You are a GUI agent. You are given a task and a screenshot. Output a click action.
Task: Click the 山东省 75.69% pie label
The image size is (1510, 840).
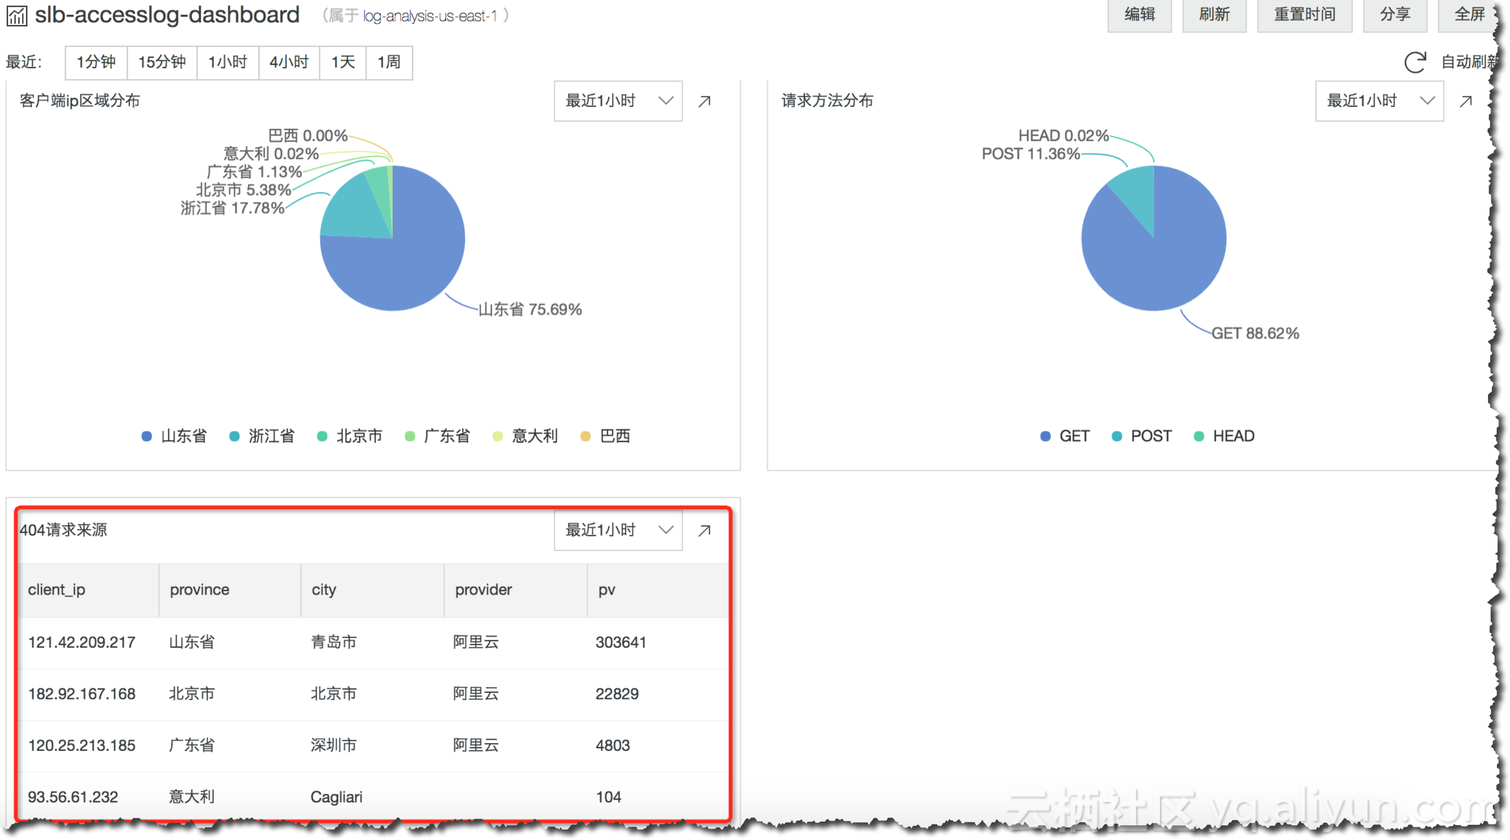click(530, 309)
